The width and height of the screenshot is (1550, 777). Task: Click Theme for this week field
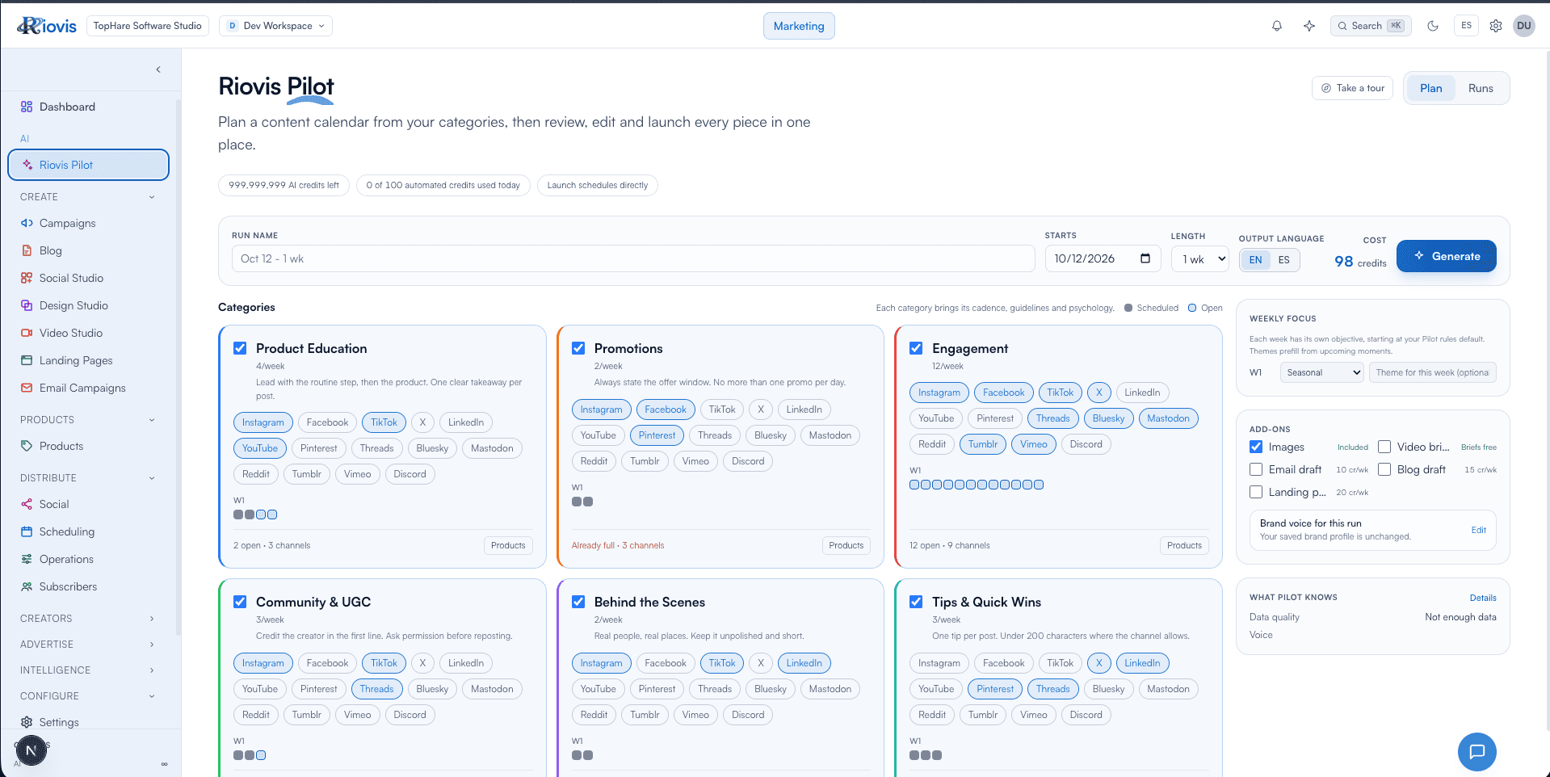[x=1432, y=372]
